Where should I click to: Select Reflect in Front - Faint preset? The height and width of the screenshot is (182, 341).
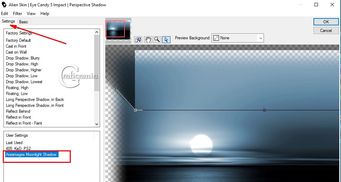[24, 123]
